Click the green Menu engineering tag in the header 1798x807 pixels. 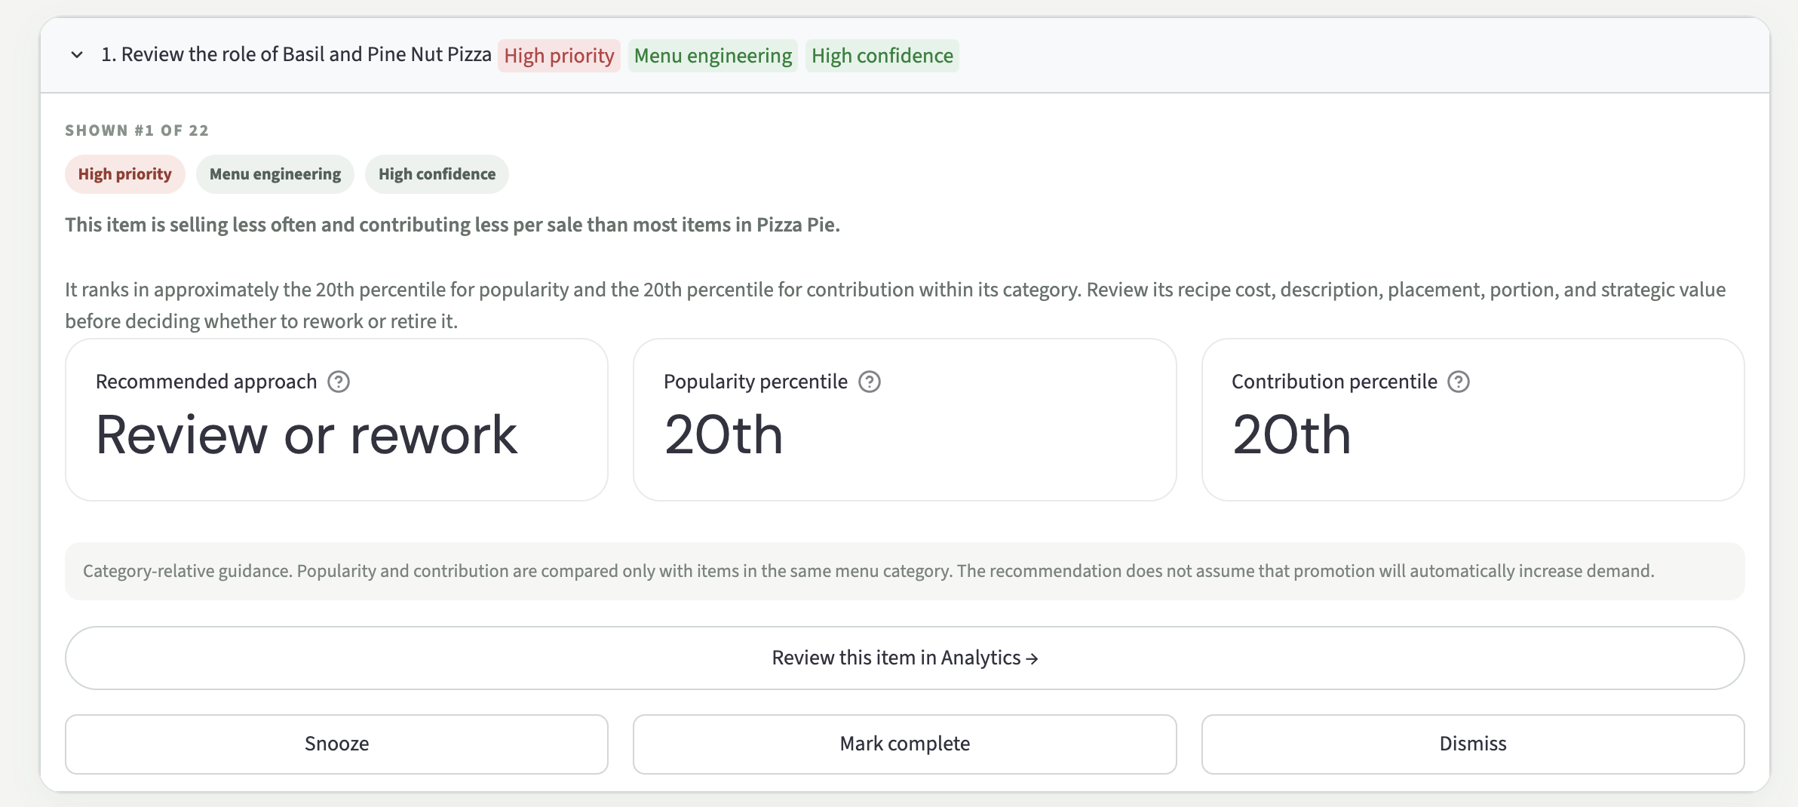(x=713, y=56)
